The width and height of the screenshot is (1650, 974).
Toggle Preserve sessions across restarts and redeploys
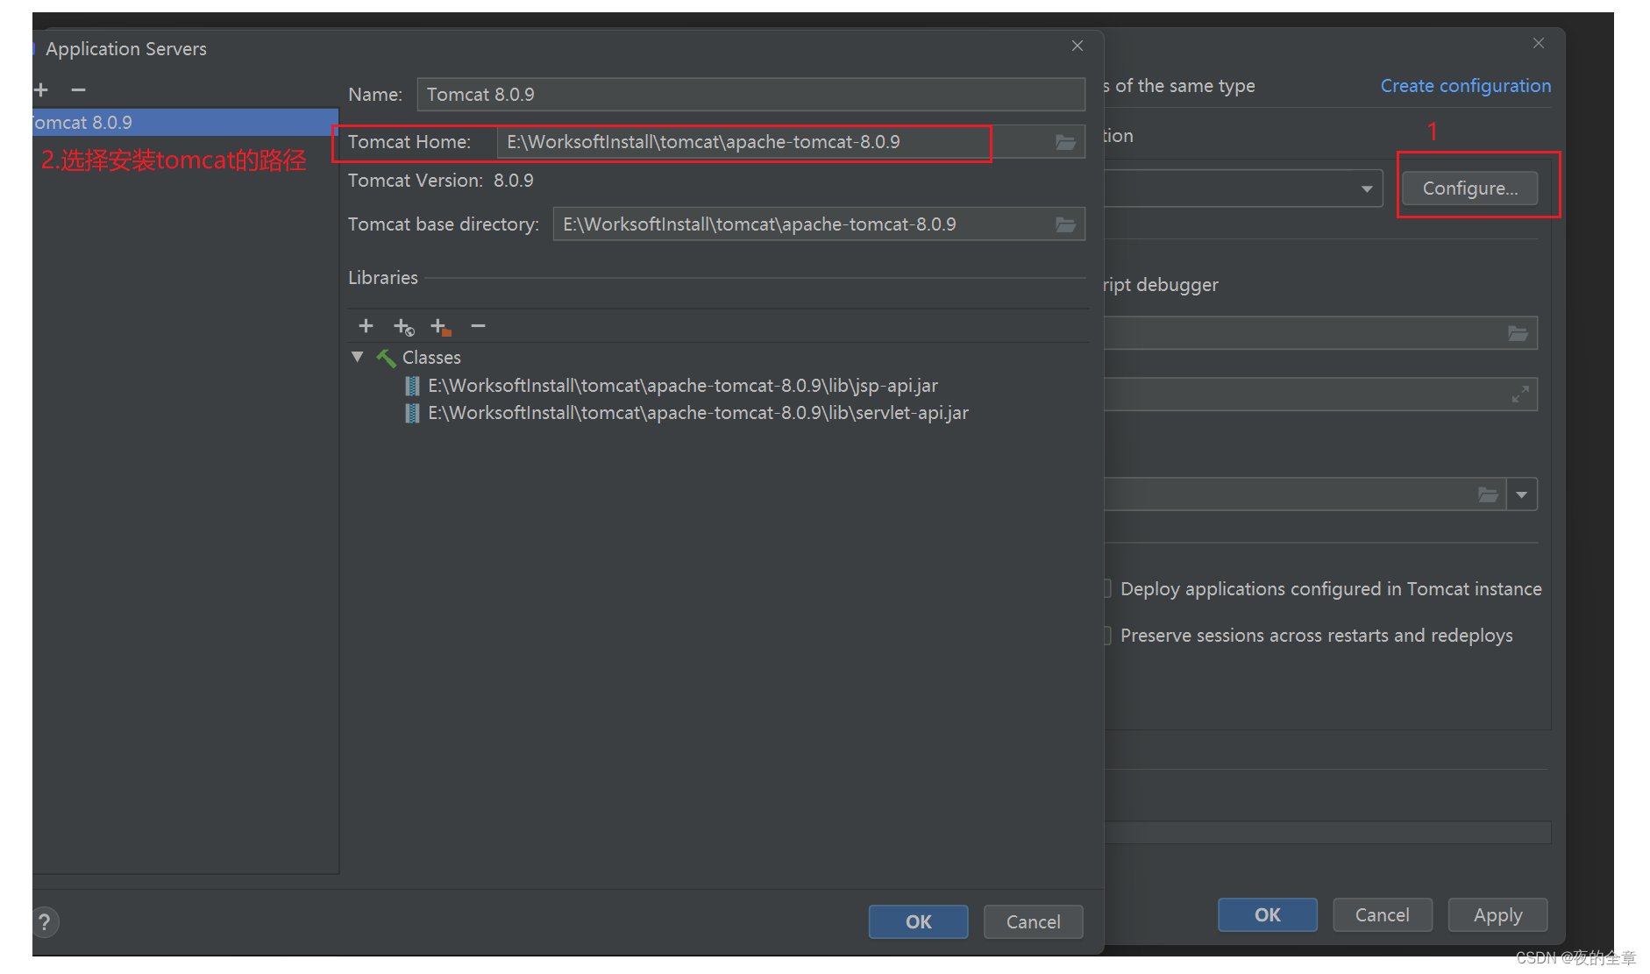pos(1106,635)
